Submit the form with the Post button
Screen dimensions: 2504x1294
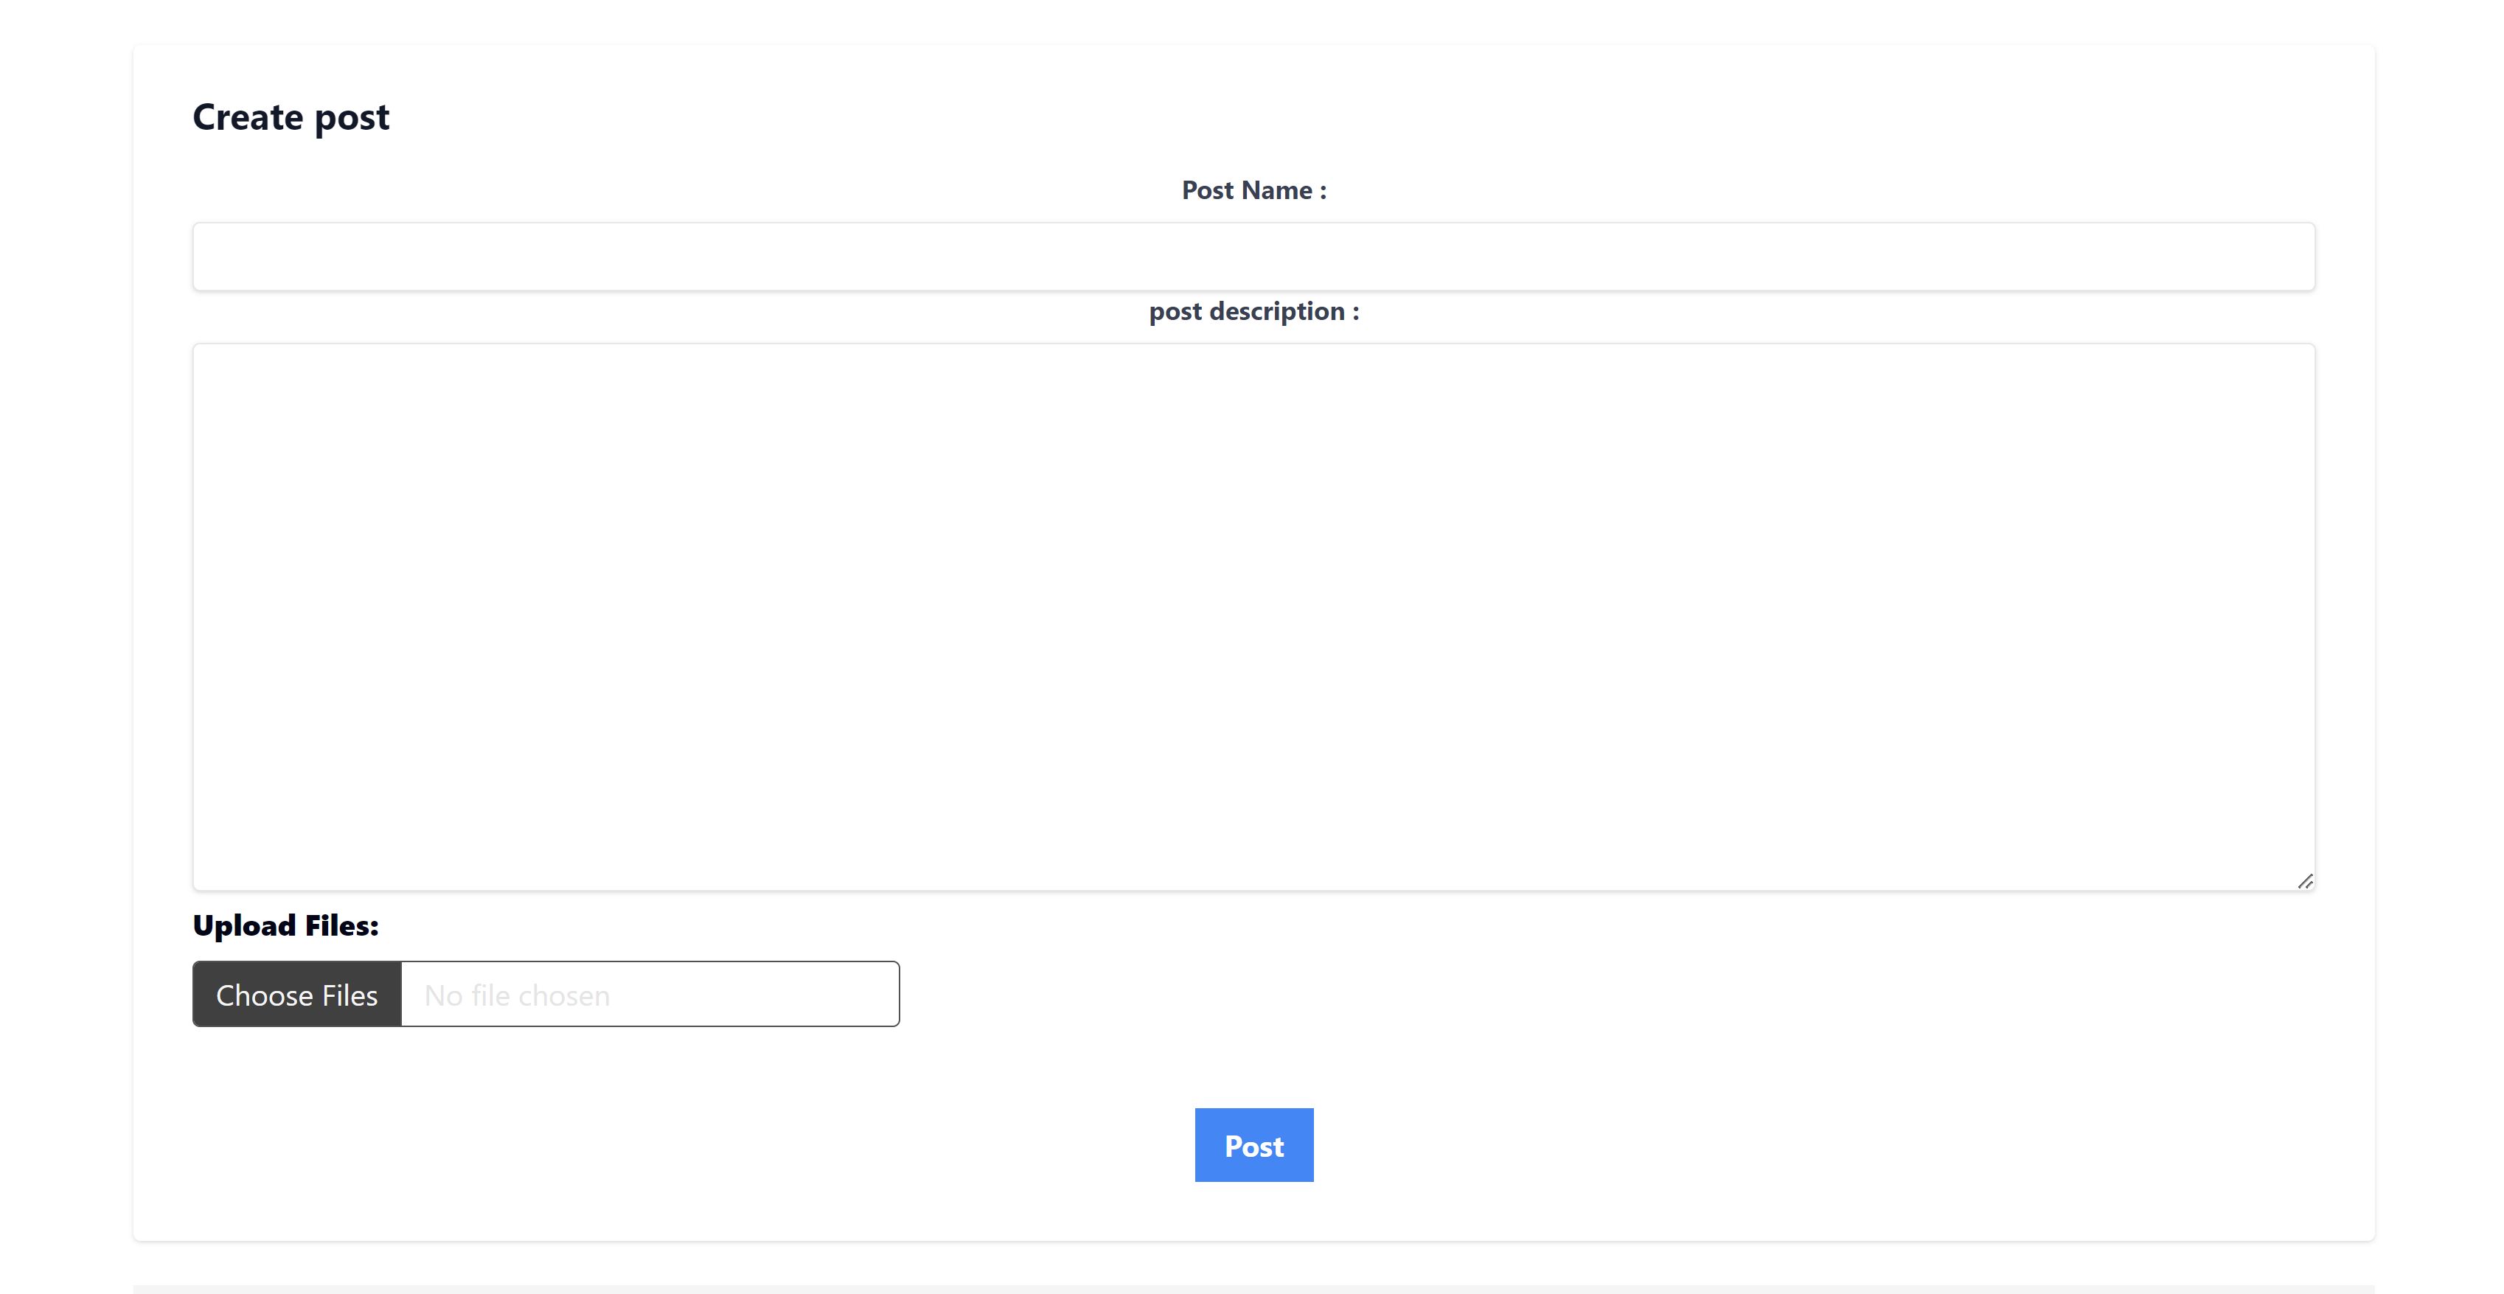(x=1253, y=1145)
